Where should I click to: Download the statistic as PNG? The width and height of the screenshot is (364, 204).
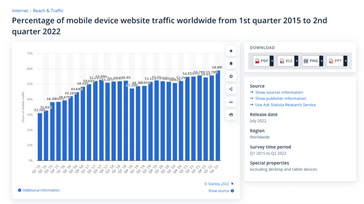(x=311, y=61)
